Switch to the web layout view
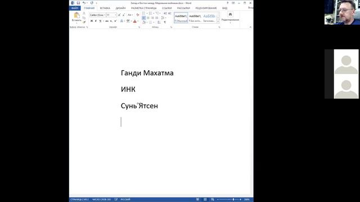The height and width of the screenshot is (202, 360). tap(213, 200)
